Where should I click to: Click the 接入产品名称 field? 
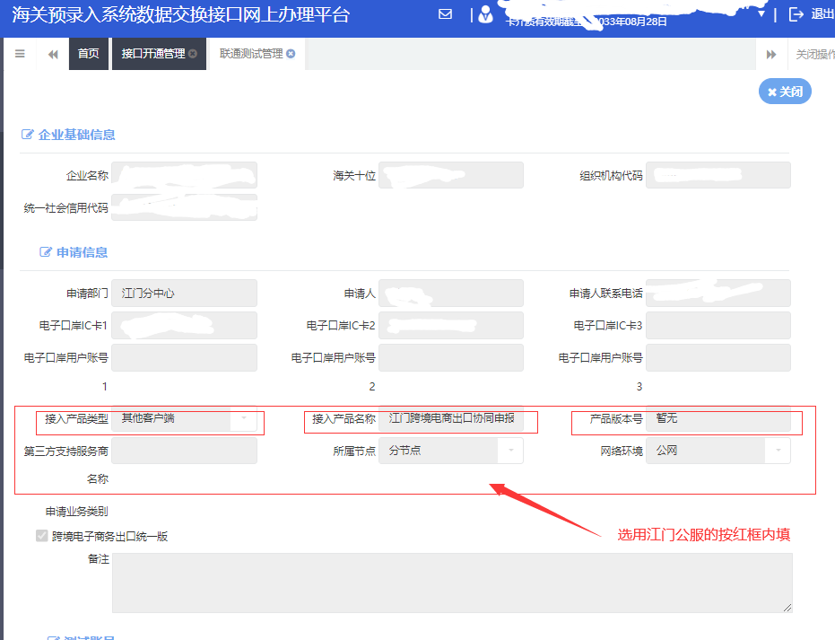click(451, 418)
